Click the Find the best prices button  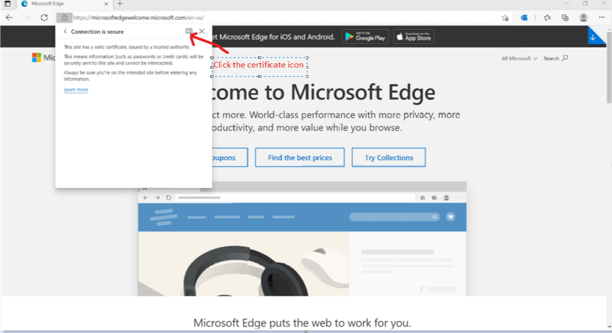(x=299, y=157)
